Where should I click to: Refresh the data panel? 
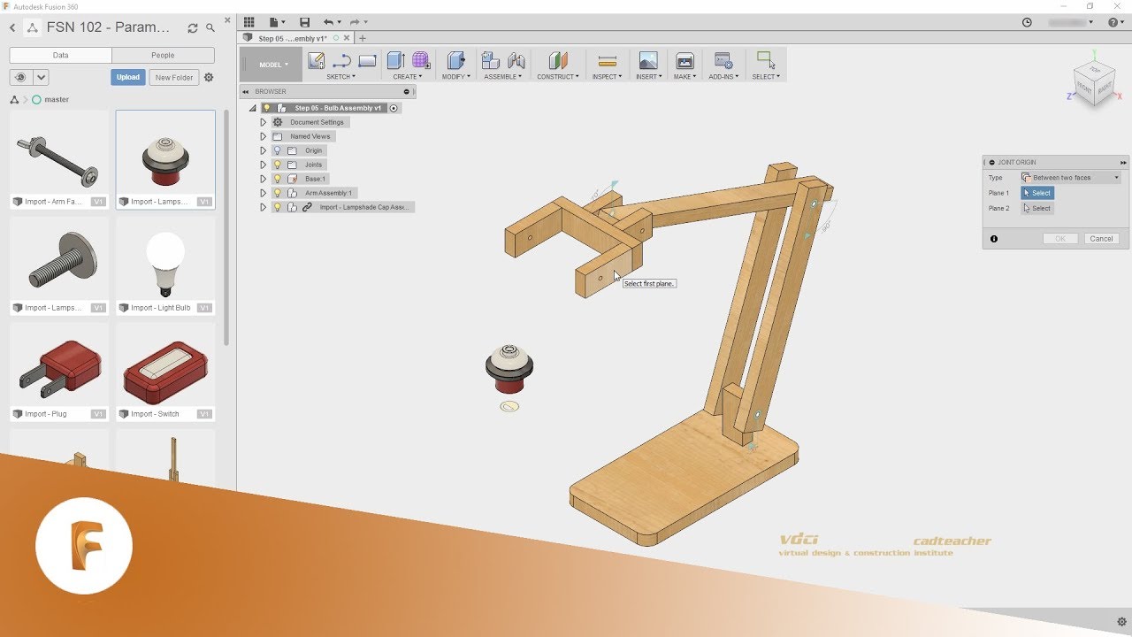pyautogui.click(x=193, y=28)
